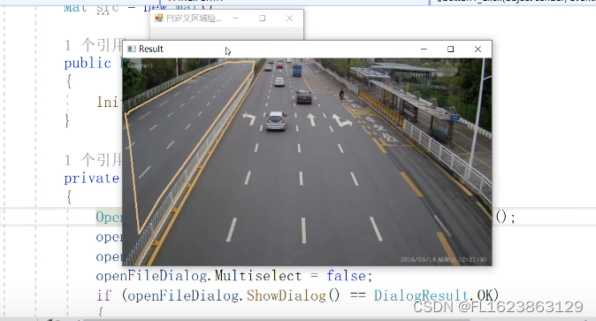Viewport: 596px width, 321px height.
Task: Close the Result window
Action: click(x=478, y=49)
